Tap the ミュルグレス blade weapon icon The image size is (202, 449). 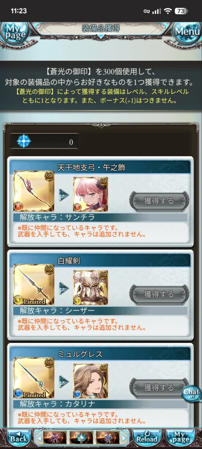click(x=34, y=378)
